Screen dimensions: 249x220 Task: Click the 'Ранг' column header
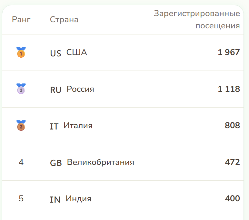click(x=21, y=20)
